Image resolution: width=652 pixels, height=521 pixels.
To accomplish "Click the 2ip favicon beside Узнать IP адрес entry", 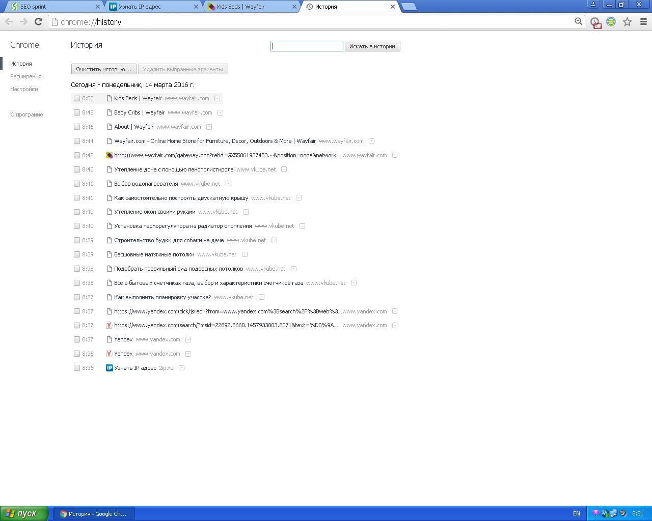I will [x=109, y=368].
